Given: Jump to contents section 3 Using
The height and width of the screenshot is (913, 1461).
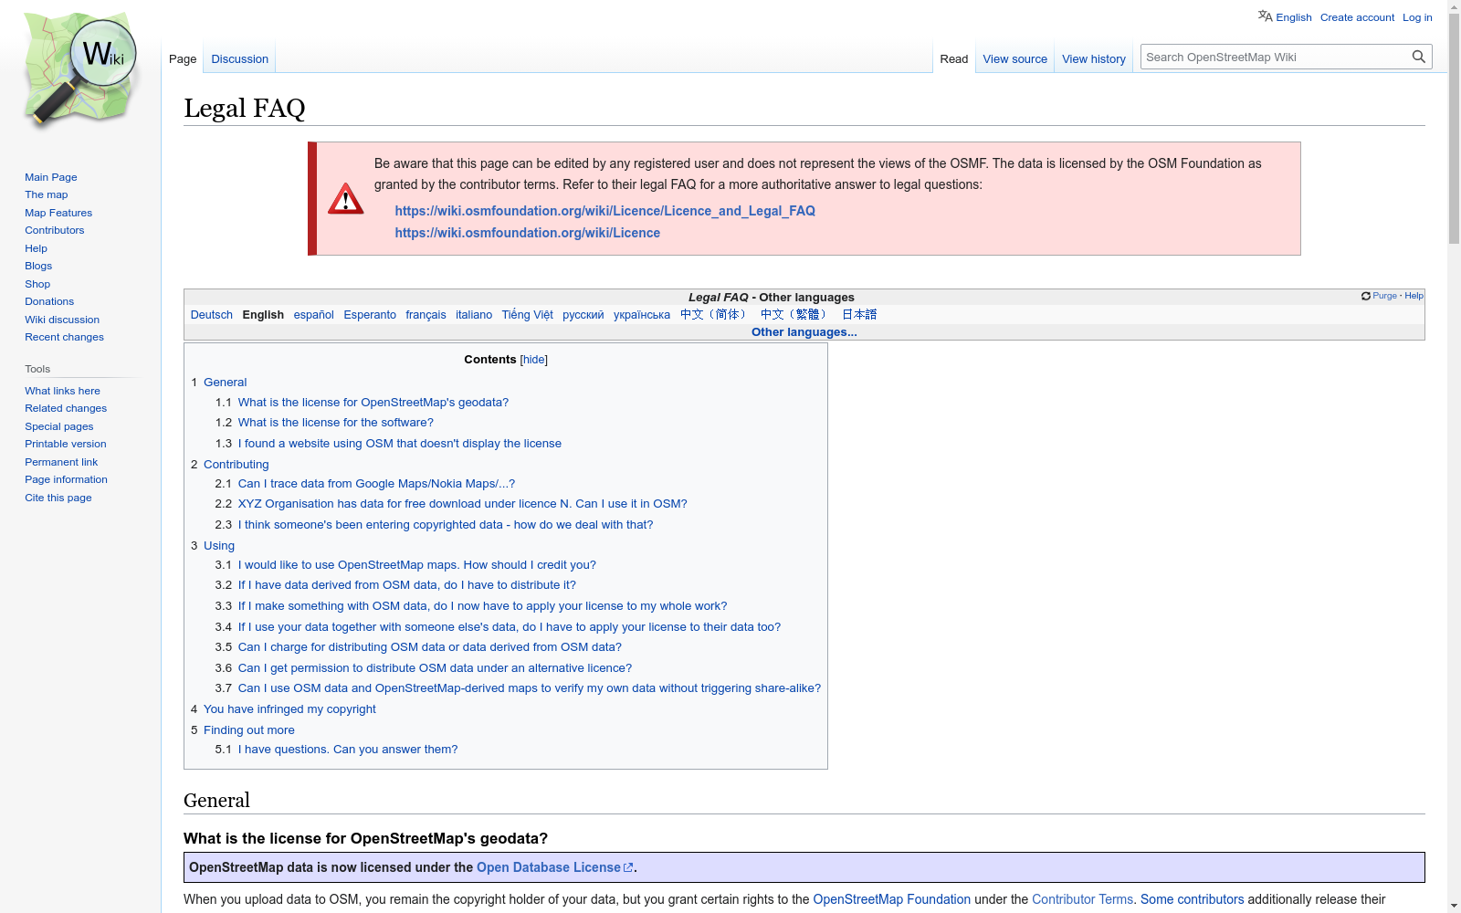Looking at the screenshot, I should click(218, 546).
